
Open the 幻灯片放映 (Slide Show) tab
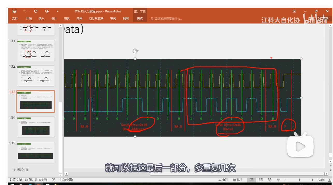tap(96, 18)
